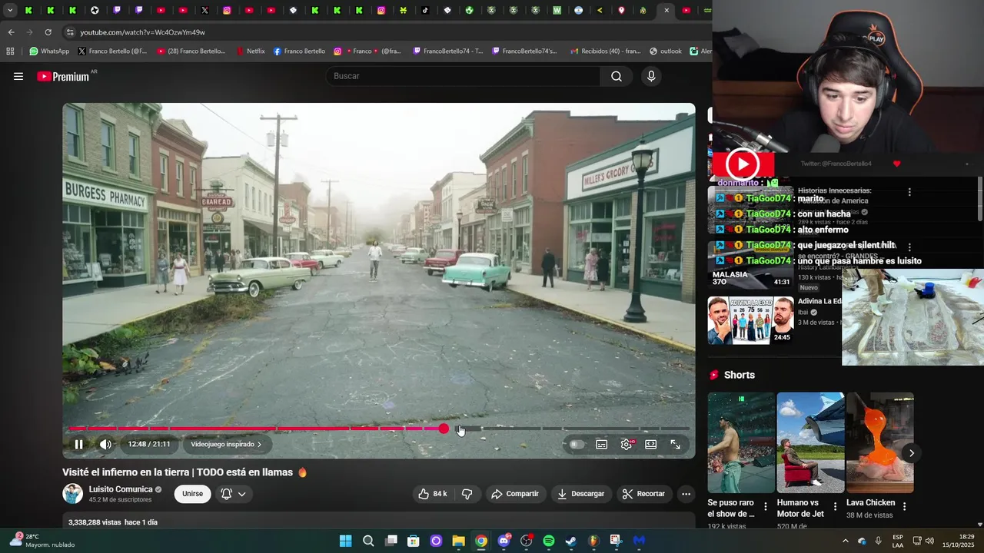Click the Unirse join button

pyautogui.click(x=192, y=494)
